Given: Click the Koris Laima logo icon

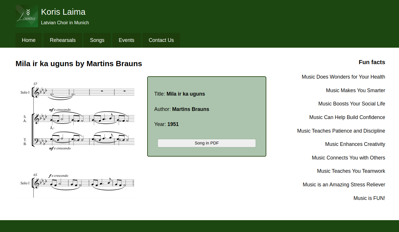Looking at the screenshot, I should click(27, 16).
